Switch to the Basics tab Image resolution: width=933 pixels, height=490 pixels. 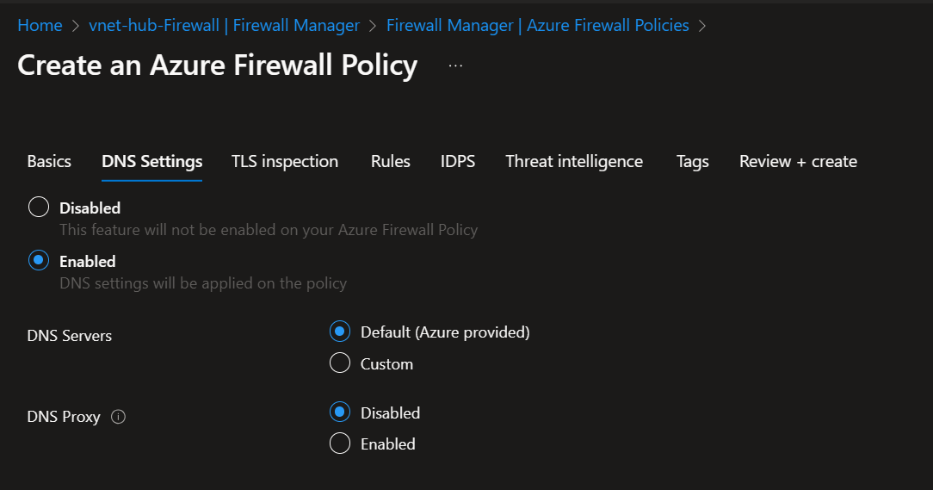point(49,161)
